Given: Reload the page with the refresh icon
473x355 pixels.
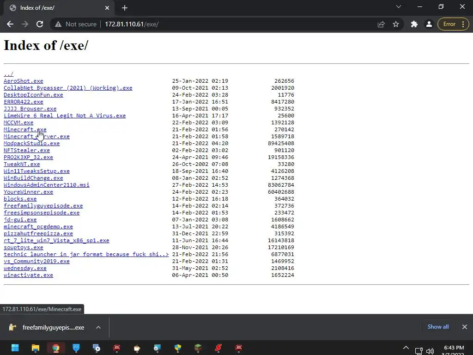Looking at the screenshot, I should 40,24.
